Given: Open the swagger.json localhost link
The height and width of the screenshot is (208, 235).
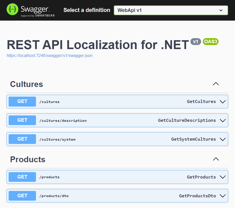Looking at the screenshot, I should pos(49,55).
